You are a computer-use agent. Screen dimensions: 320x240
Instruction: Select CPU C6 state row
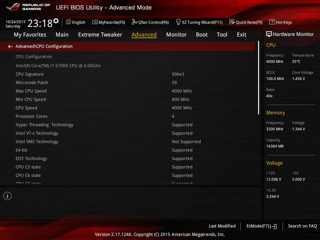pos(127,175)
